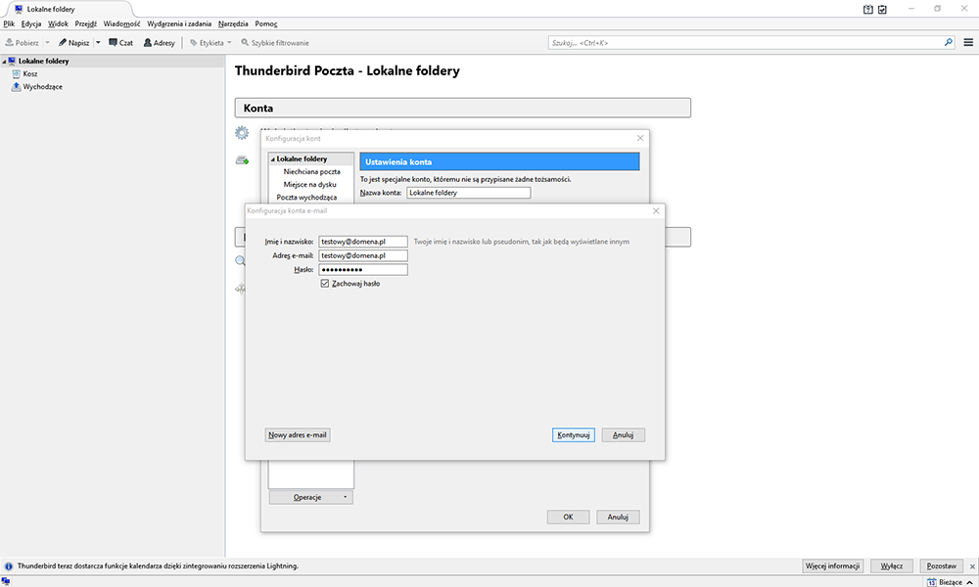979x587 pixels.
Task: Open the calendar tab icon in the title bar
Action: (867, 10)
